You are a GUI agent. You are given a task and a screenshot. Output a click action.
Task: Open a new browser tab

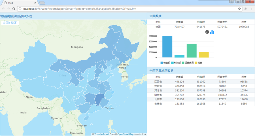[42, 3]
